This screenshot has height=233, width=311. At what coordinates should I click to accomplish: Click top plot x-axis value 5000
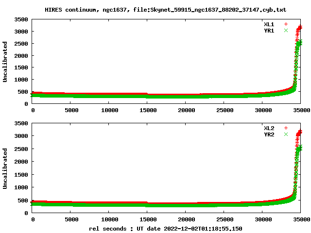[x=71, y=110]
